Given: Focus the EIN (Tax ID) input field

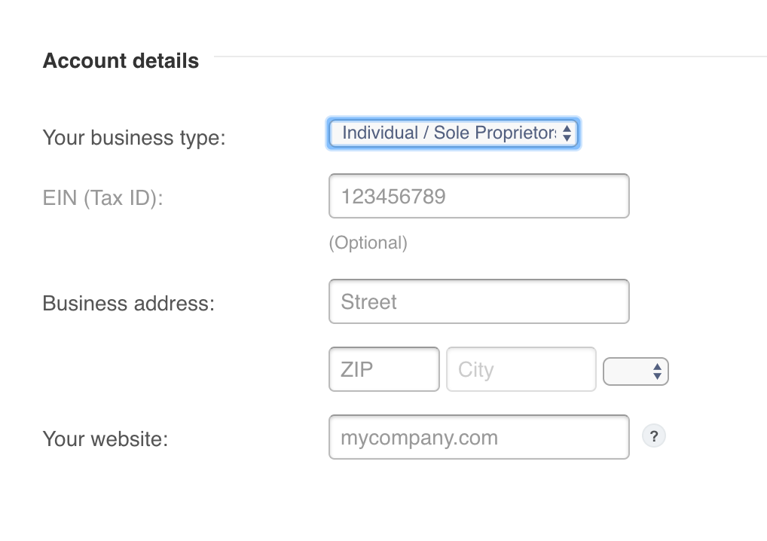Looking at the screenshot, I should (x=478, y=197).
